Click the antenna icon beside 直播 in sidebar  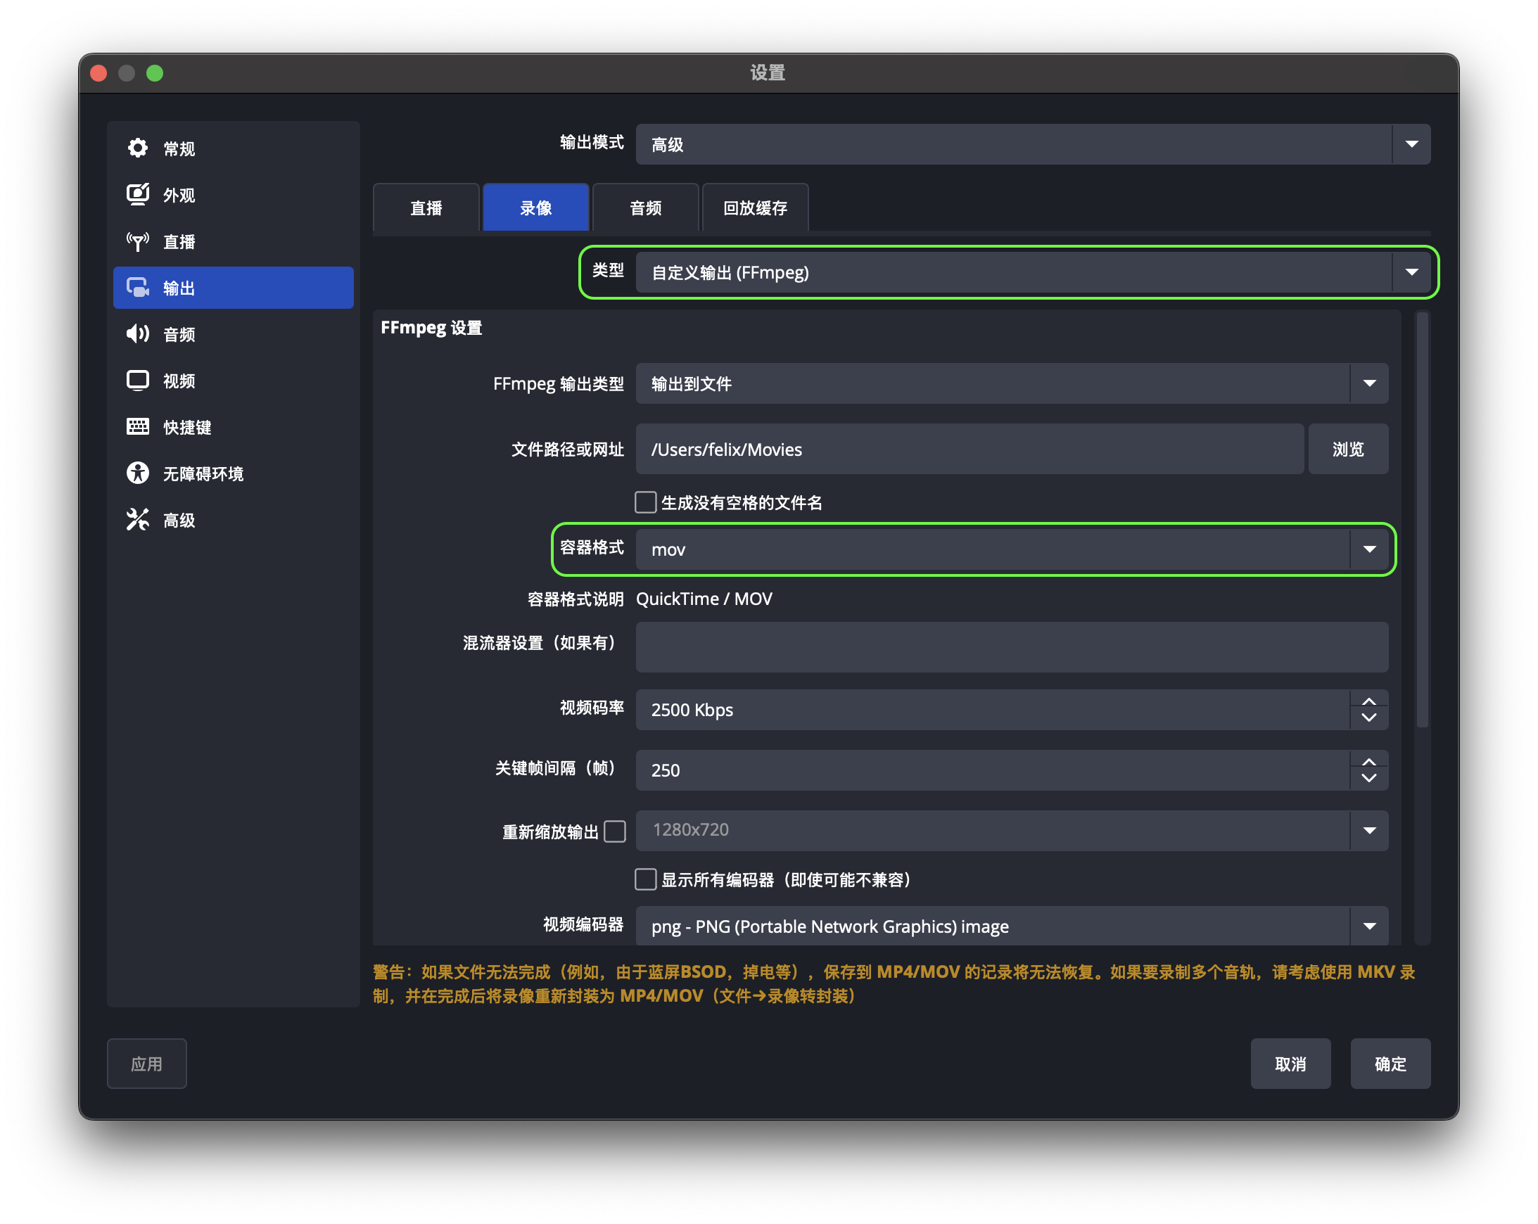(x=138, y=241)
